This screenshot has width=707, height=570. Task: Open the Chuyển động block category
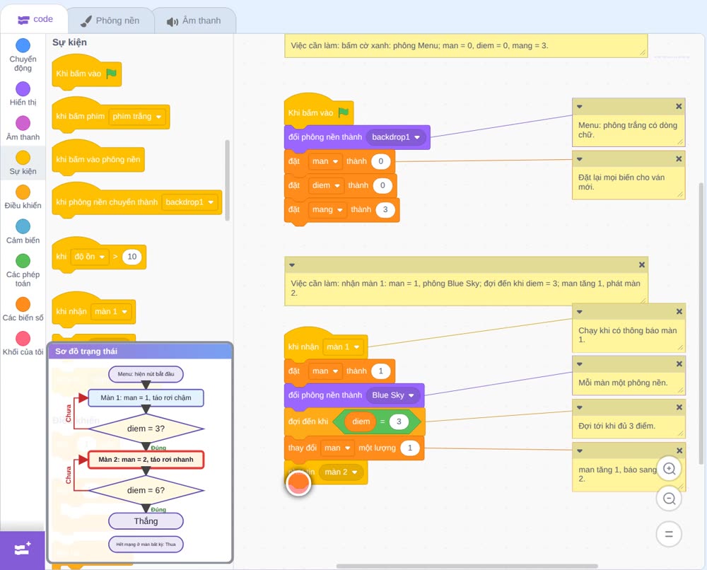[23, 55]
